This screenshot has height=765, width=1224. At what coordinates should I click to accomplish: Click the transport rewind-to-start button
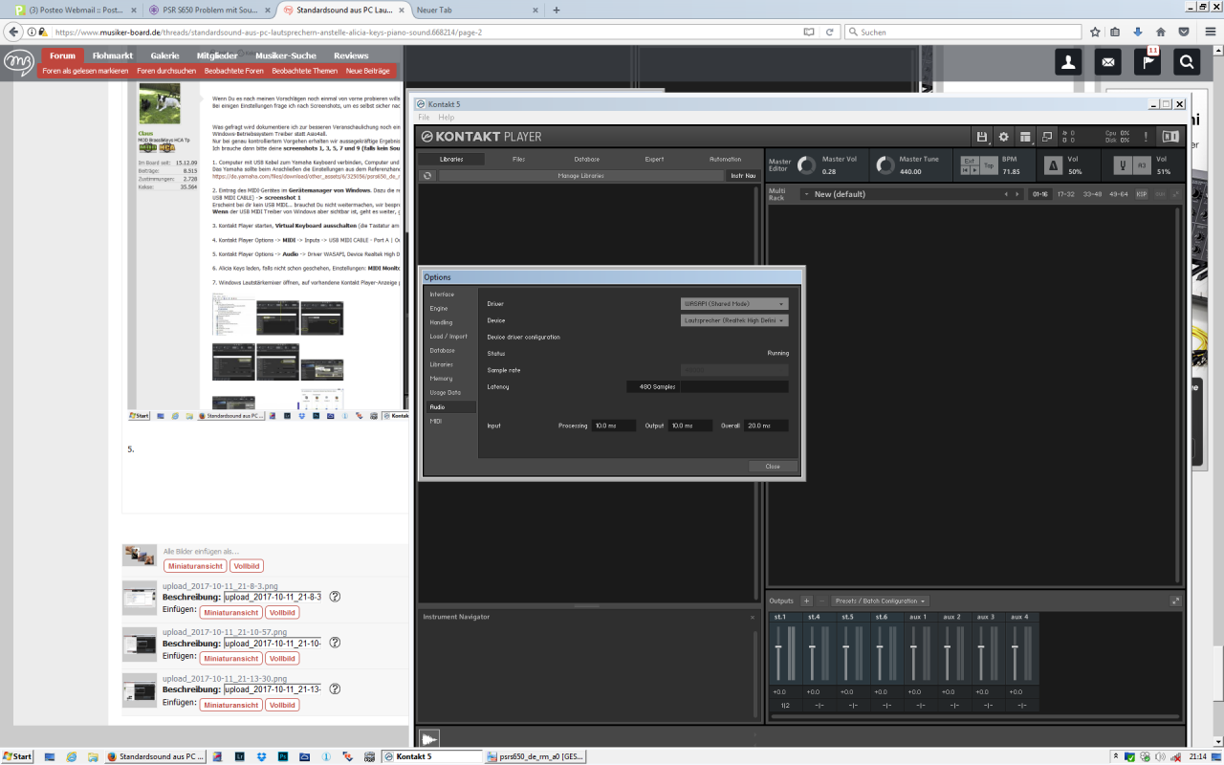(965, 171)
